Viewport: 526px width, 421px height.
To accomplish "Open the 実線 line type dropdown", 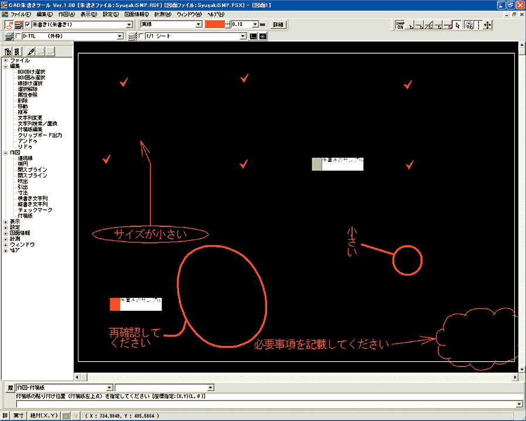I will pyautogui.click(x=199, y=25).
